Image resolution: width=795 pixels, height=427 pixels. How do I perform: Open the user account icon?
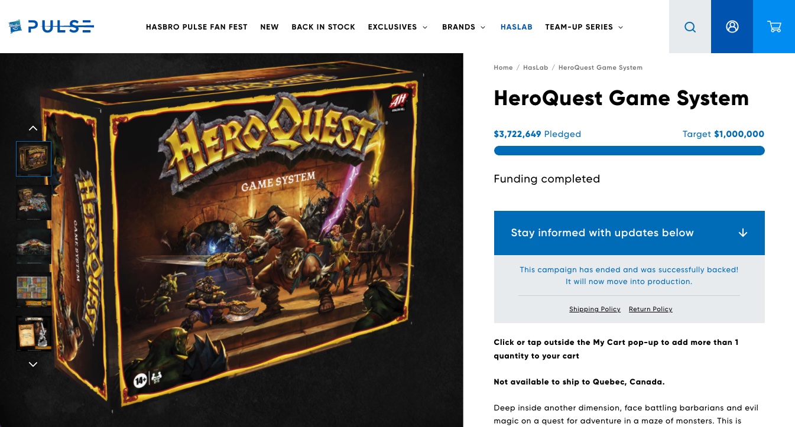732,27
